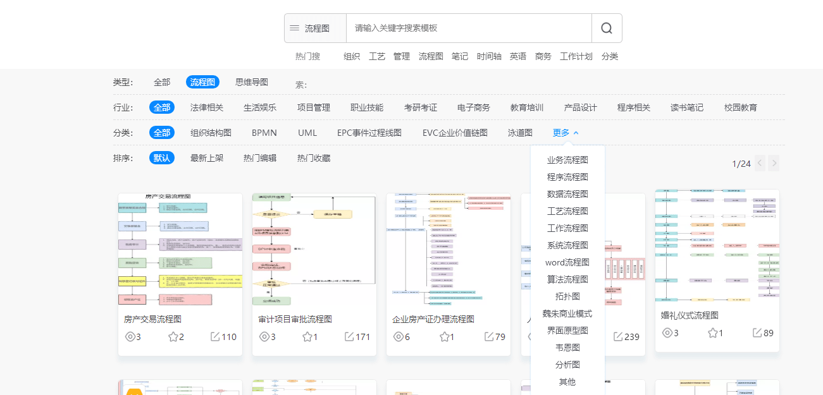
Task: Click edit icon on 婚礼仪式流程图
Action: tap(757, 333)
